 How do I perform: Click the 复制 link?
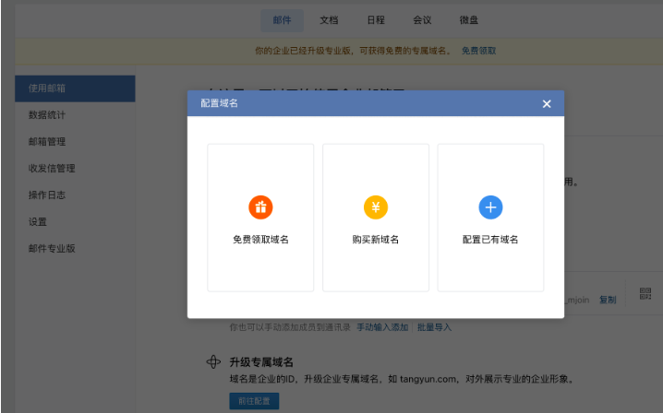[608, 300]
